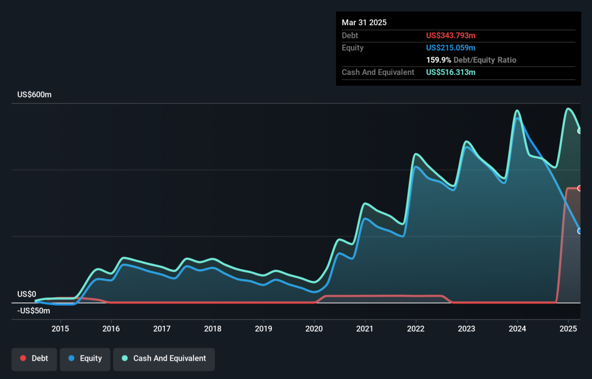Click the 2022 x-axis label
The image size is (592, 379).
[x=416, y=329]
